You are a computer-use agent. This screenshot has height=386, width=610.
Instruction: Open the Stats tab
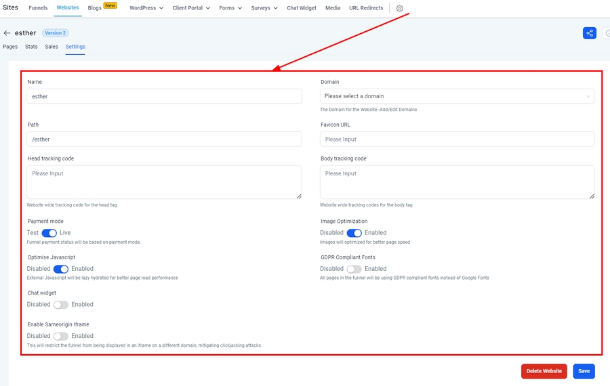pos(31,47)
